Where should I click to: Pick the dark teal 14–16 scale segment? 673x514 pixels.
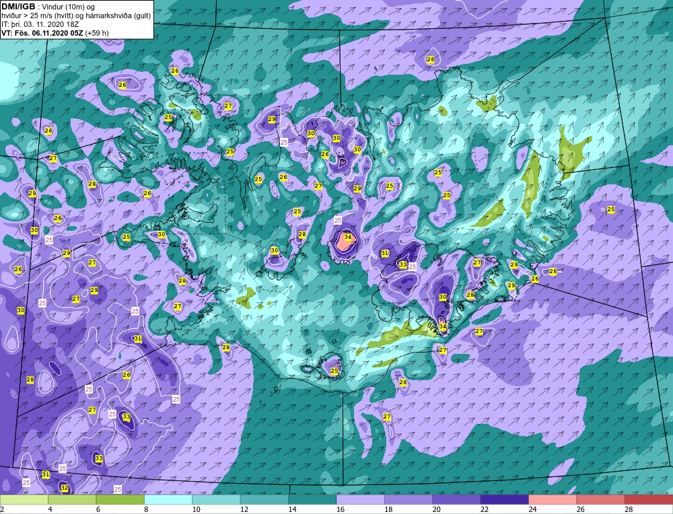(x=312, y=499)
